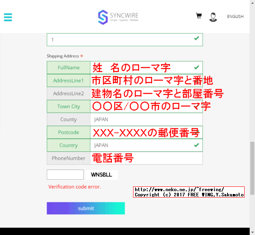Click the verification code input box
255x235 pixels.
pyautogui.click(x=65, y=175)
